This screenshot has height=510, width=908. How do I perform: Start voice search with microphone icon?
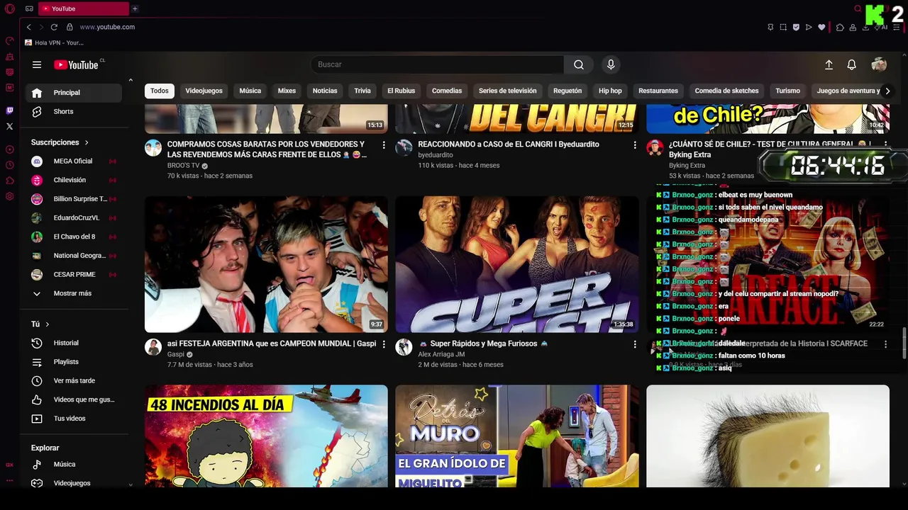point(611,64)
